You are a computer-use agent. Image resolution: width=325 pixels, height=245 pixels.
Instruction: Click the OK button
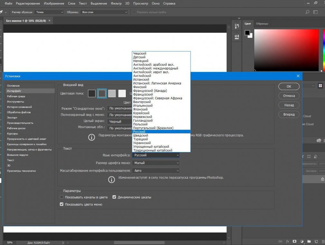coord(289,86)
